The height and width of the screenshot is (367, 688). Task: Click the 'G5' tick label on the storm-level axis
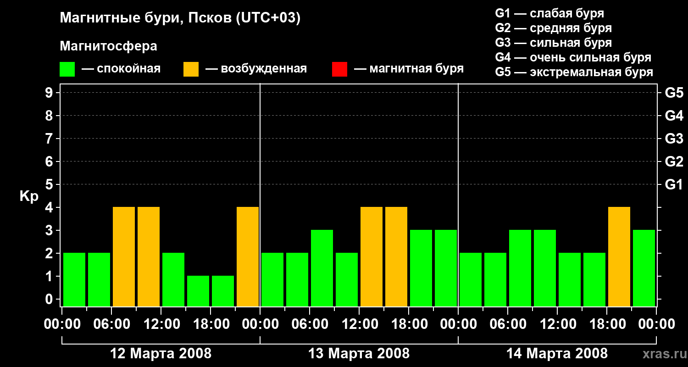(674, 93)
